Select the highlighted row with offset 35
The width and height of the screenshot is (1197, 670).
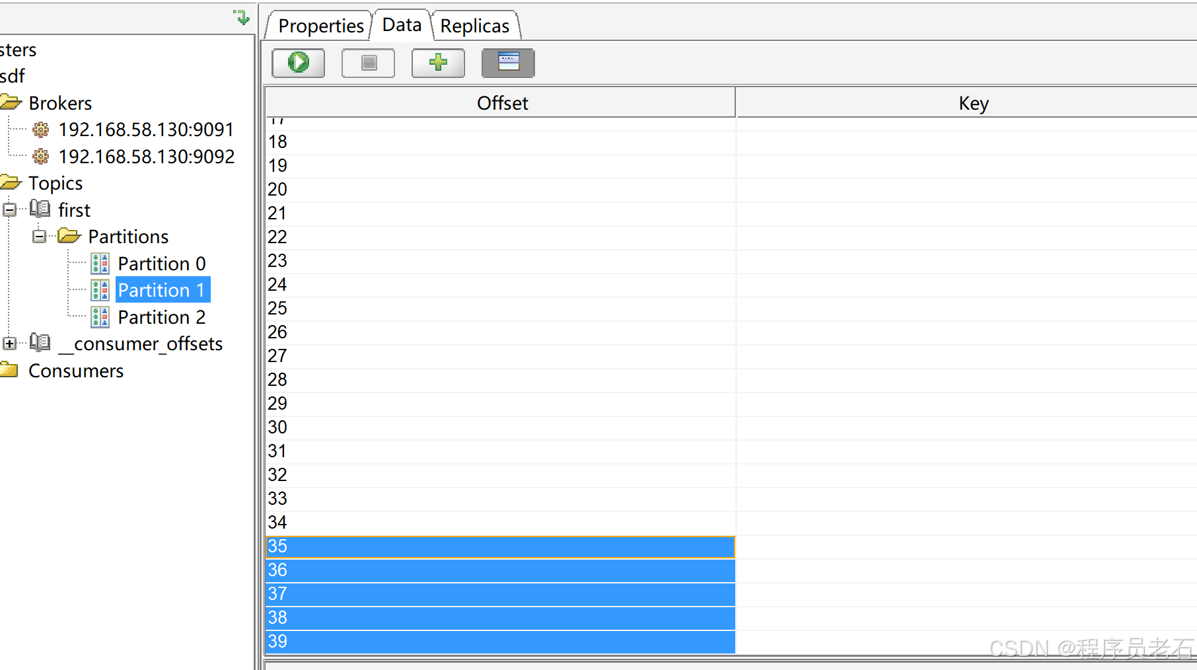[x=500, y=546]
